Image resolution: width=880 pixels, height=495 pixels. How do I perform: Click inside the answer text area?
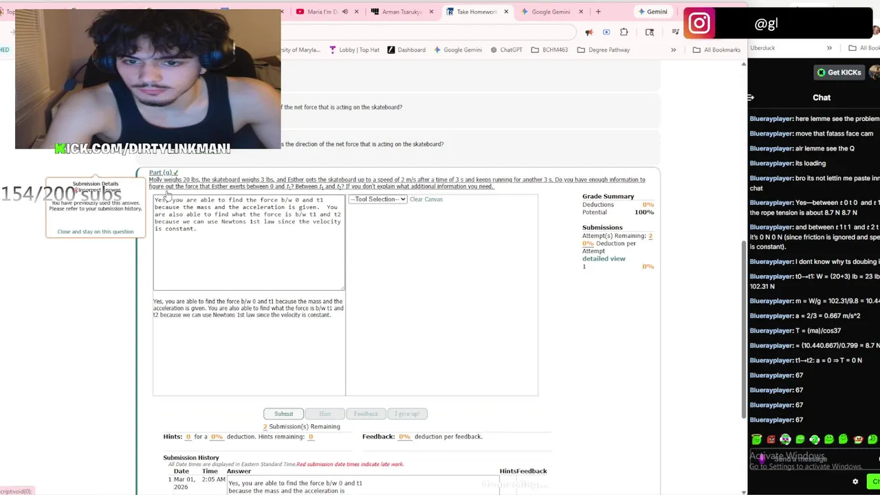click(x=249, y=242)
